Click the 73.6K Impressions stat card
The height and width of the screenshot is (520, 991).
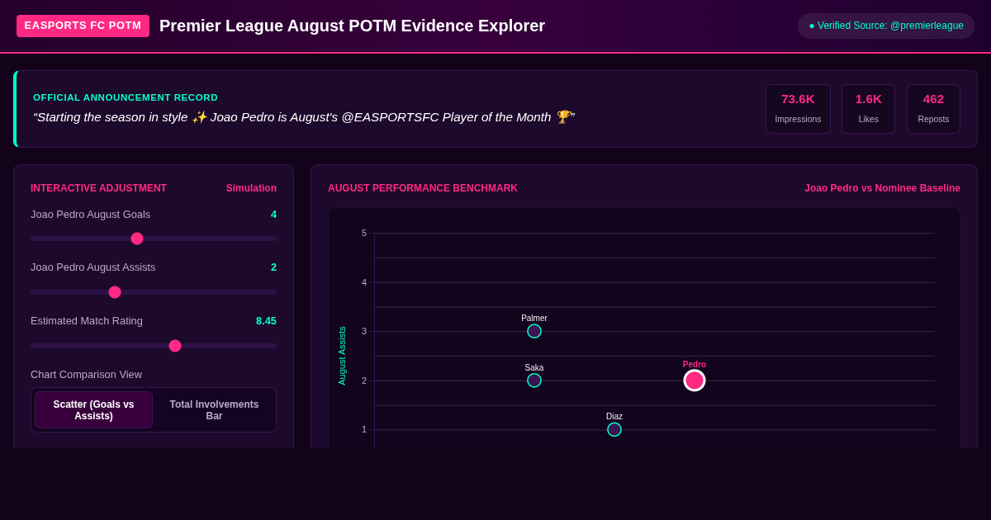[x=798, y=109]
